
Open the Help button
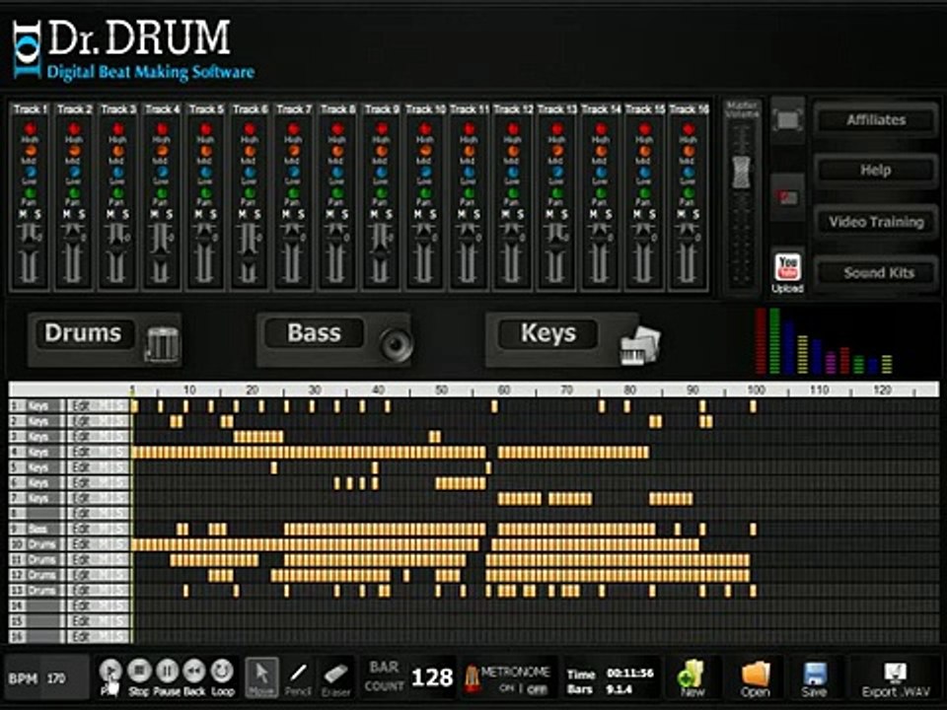click(x=876, y=171)
